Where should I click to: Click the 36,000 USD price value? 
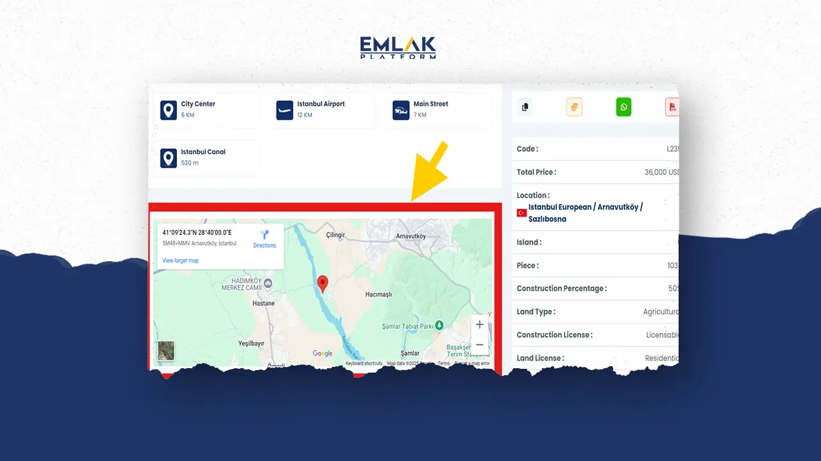(x=661, y=172)
